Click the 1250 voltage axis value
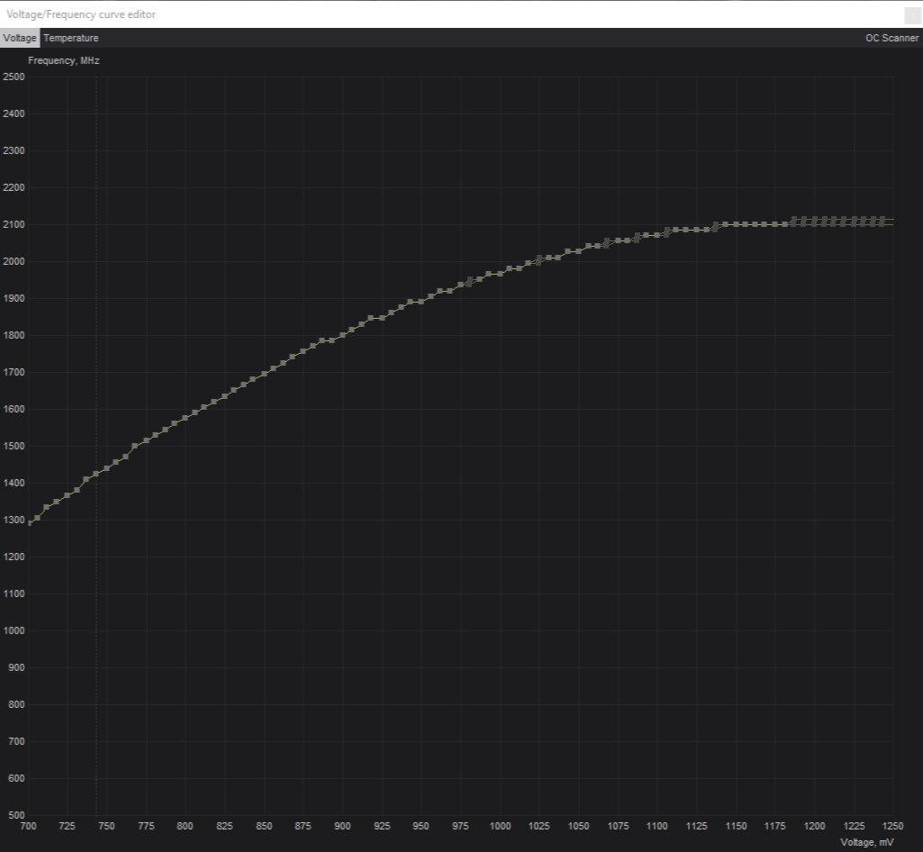Viewport: 923px width, 852px height. (893, 826)
